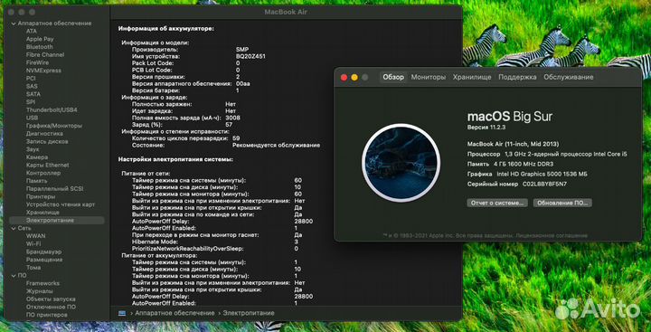Select ATA in the hardware list

click(31, 31)
